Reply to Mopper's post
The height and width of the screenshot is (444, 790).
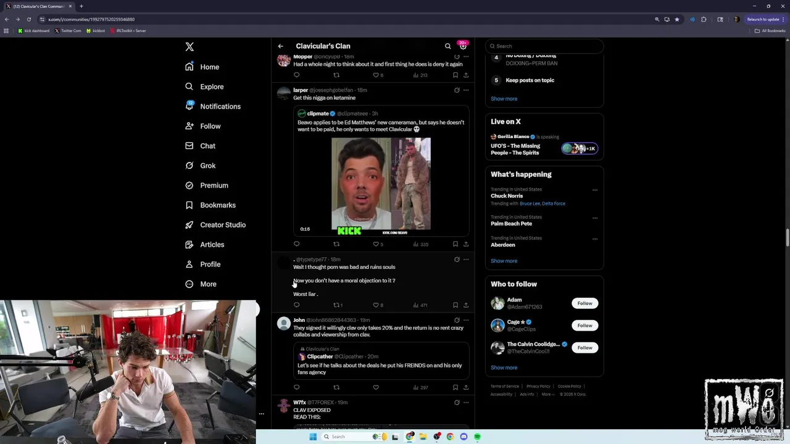(296, 75)
